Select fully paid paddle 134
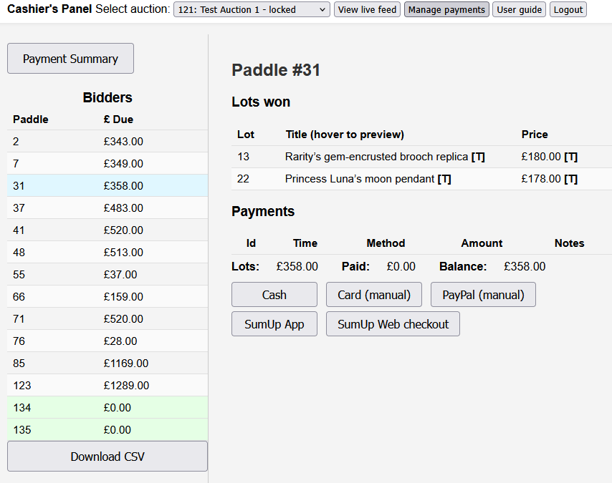Image resolution: width=612 pixels, height=483 pixels. pos(107,407)
